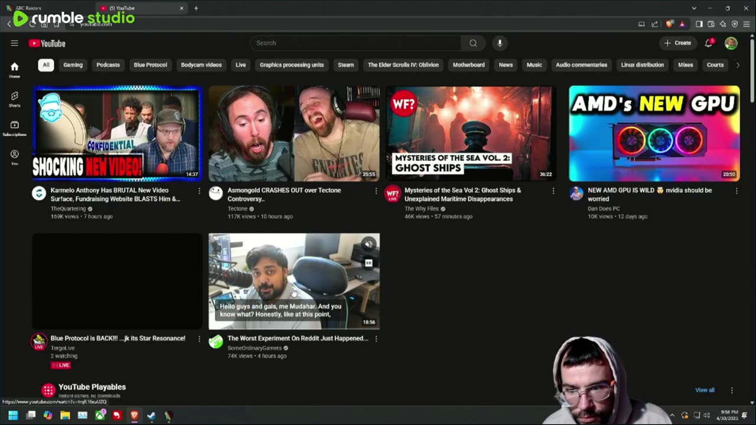This screenshot has width=756, height=425.
Task: Start voice search with microphone icon
Action: click(x=500, y=43)
